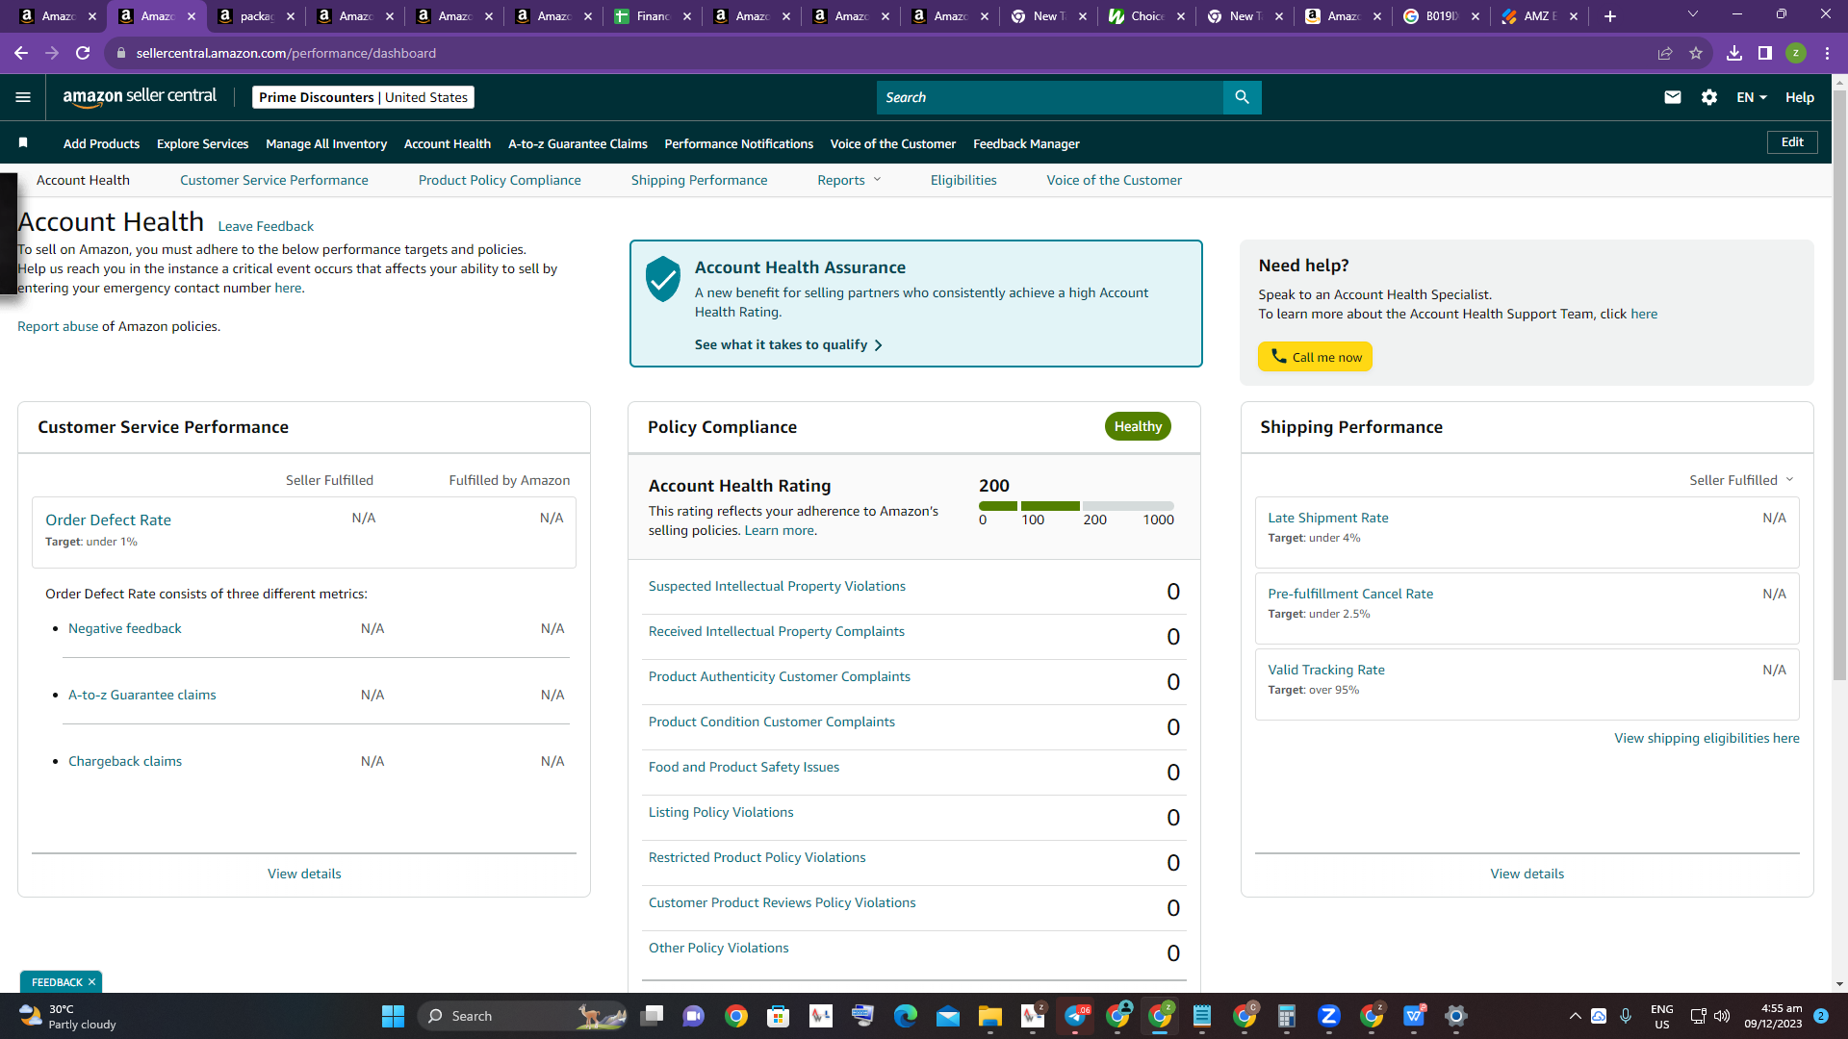The image size is (1848, 1039).
Task: Go back using the browser back arrow
Action: [x=21, y=53]
